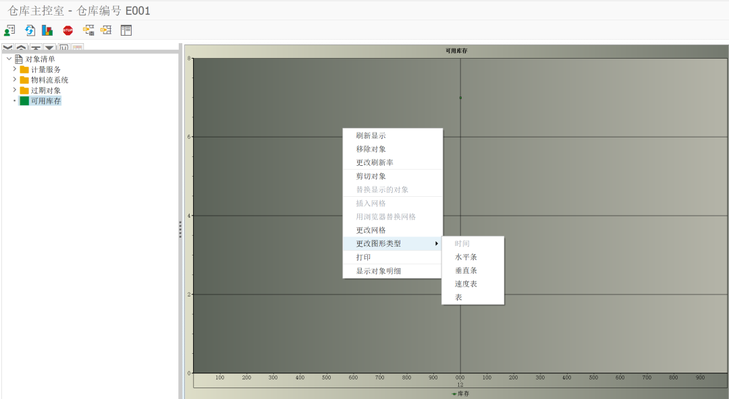
Task: Click the folder icon beside 过期对象
Action: (24, 90)
